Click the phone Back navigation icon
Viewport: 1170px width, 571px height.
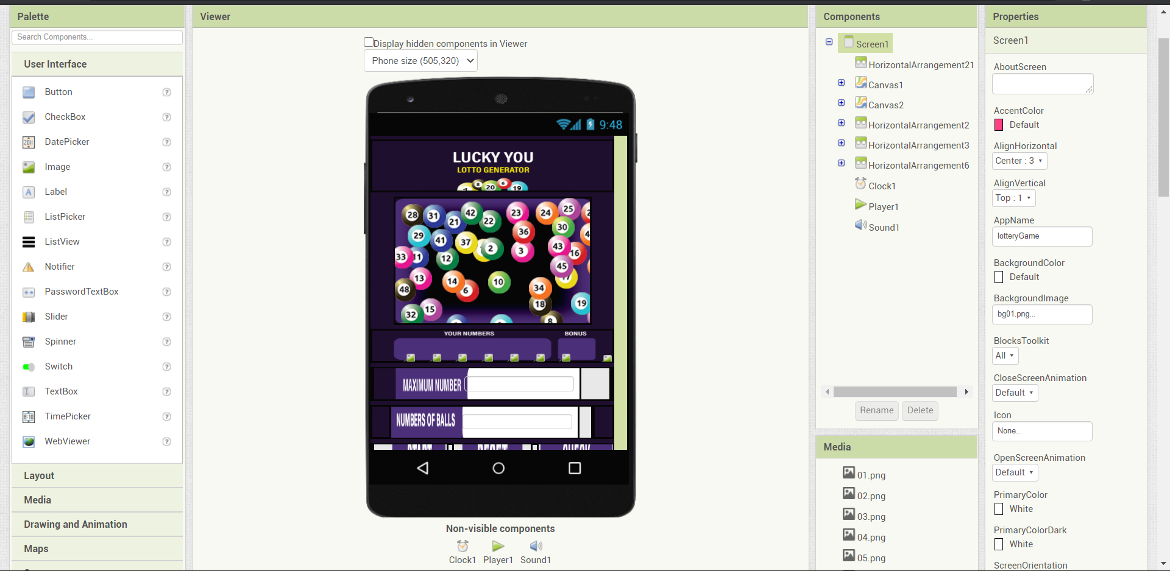[x=423, y=468]
